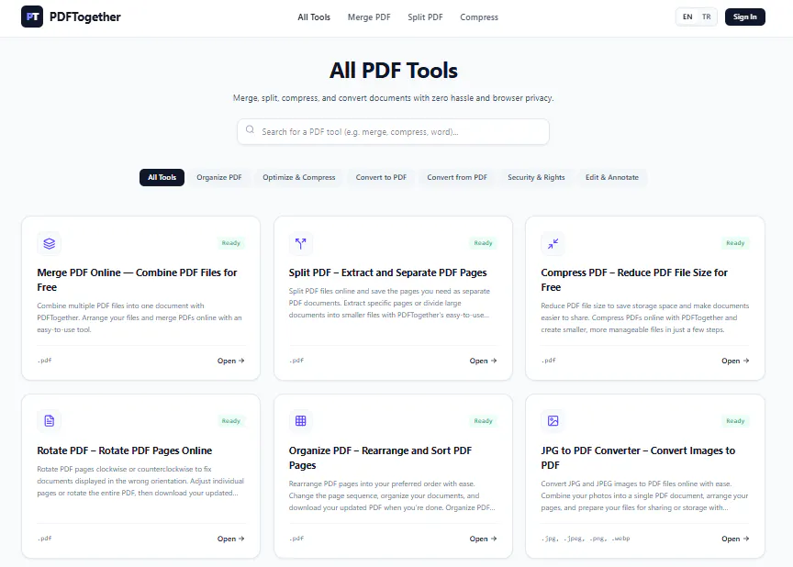Click Split PDF – Extract and Separate title

click(388, 272)
